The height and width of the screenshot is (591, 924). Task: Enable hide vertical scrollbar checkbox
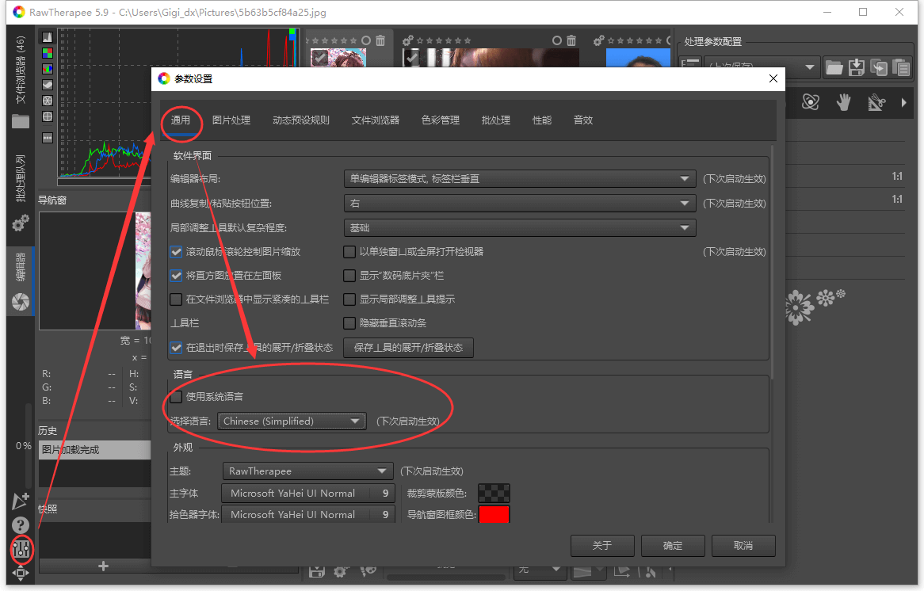349,323
